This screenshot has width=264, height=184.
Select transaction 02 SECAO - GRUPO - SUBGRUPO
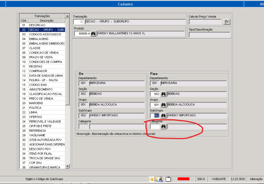42,30
